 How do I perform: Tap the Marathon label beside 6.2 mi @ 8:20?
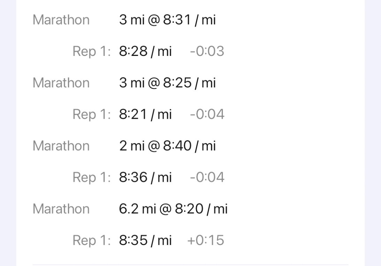[61, 209]
